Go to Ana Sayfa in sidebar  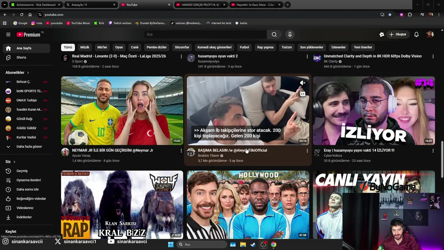click(x=26, y=48)
